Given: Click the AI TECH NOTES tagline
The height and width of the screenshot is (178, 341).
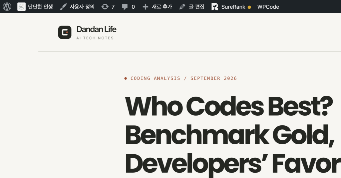Looking at the screenshot, I should pos(95,38).
